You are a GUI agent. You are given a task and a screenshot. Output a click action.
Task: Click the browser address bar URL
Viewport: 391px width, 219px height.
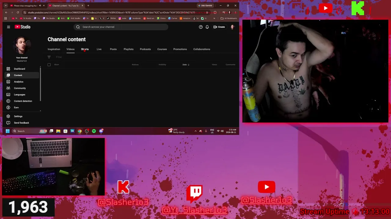tap(111, 12)
